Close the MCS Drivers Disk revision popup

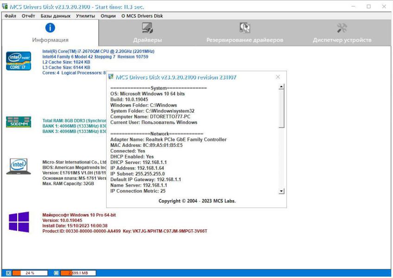click(278, 77)
